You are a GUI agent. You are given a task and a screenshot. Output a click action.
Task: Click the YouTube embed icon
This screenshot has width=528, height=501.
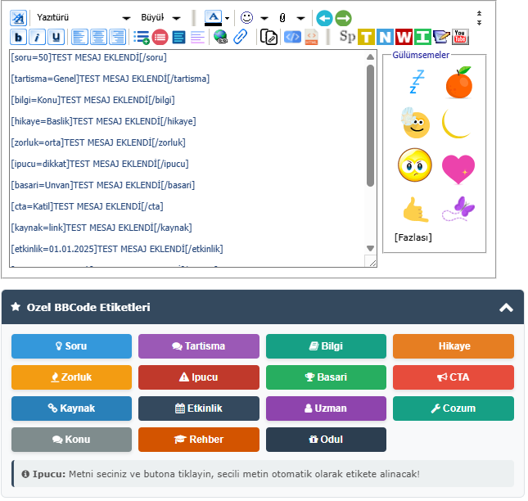(460, 37)
